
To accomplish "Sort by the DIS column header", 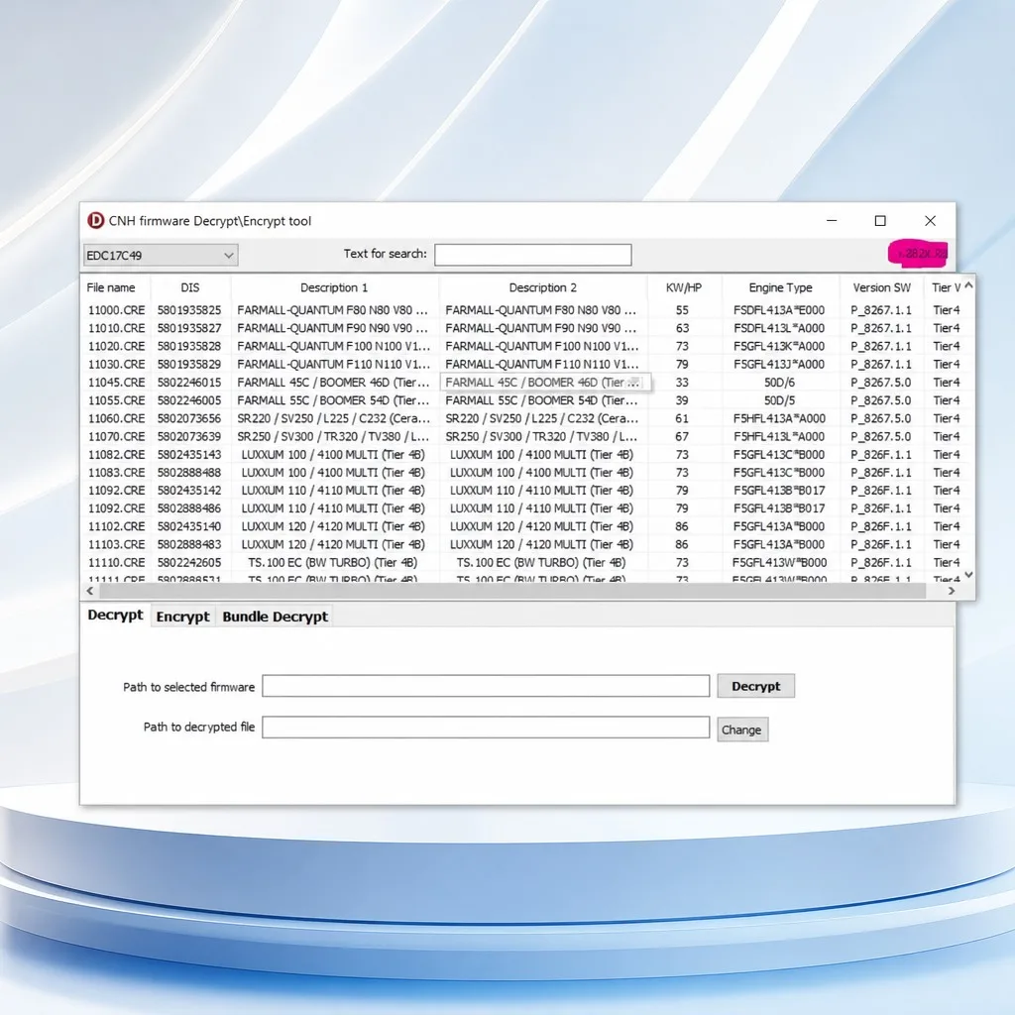I will 190,287.
